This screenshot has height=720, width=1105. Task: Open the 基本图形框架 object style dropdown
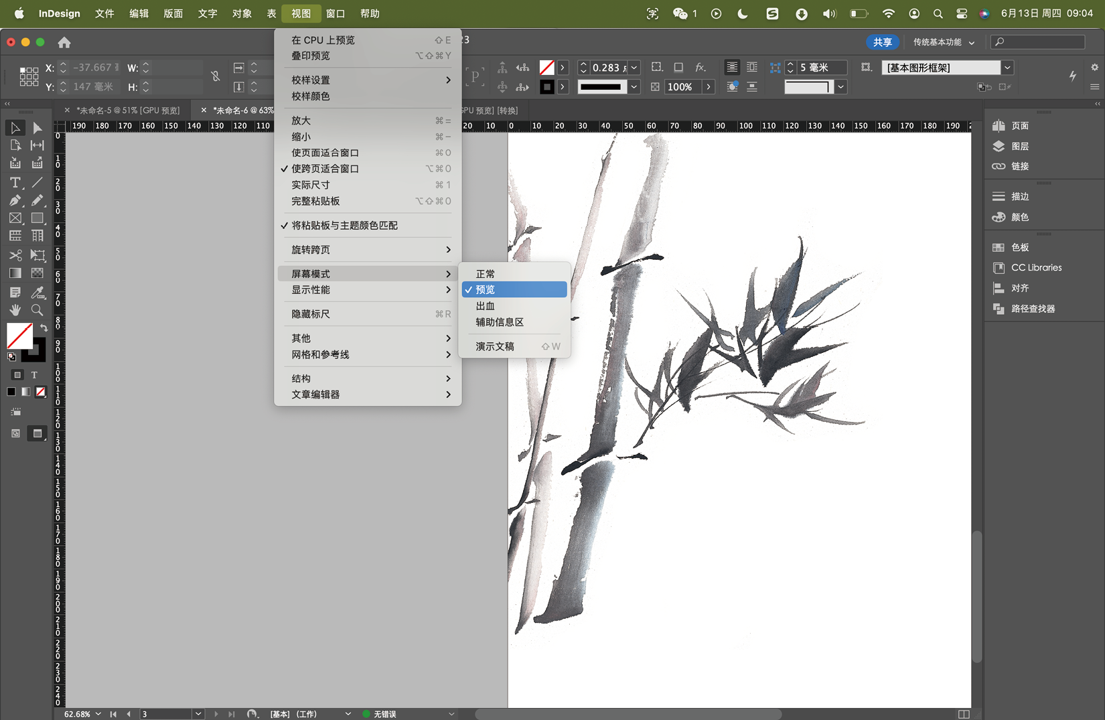tap(1007, 68)
